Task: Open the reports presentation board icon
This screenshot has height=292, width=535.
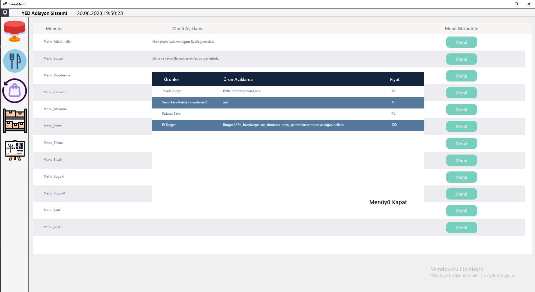Action: click(x=15, y=150)
